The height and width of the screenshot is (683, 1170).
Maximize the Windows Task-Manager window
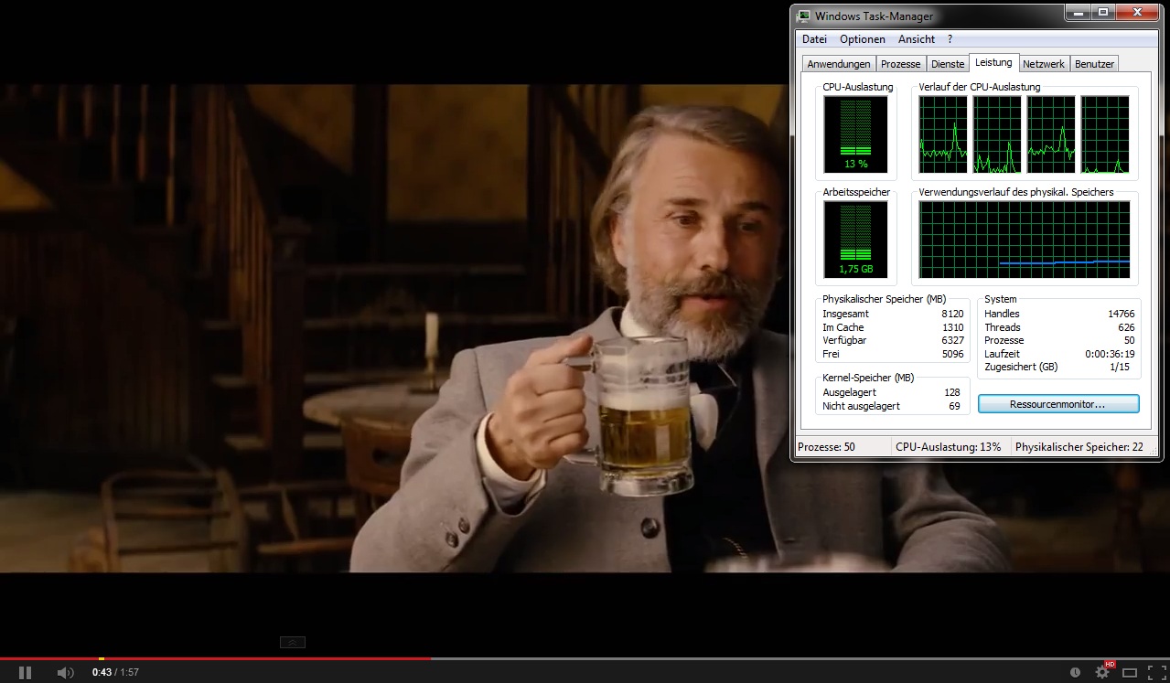click(1103, 13)
